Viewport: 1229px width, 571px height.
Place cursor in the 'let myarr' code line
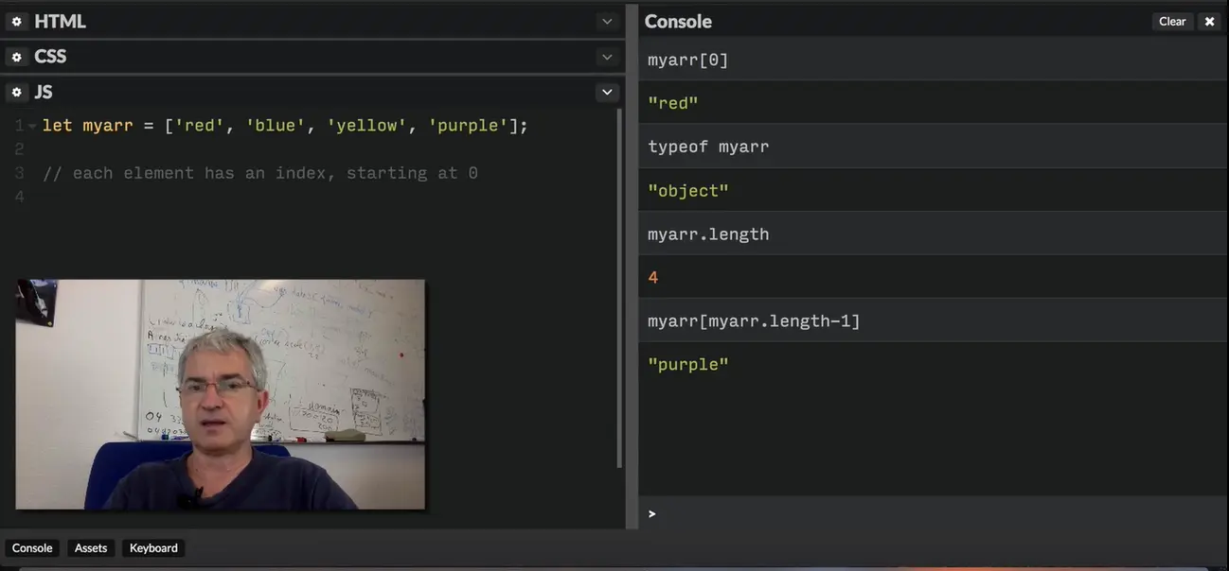[285, 125]
